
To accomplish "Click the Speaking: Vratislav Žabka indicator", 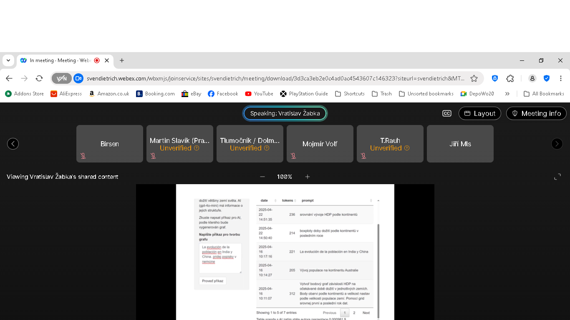I will coord(285,113).
